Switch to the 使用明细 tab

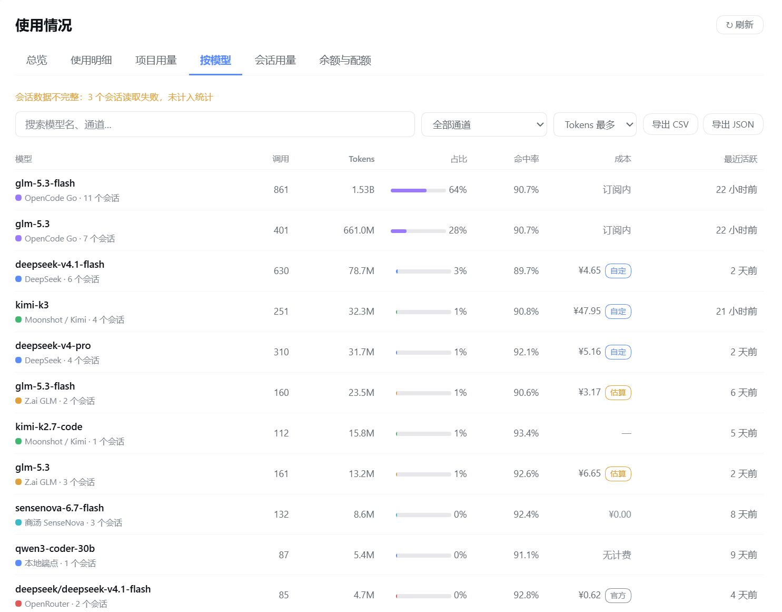pyautogui.click(x=91, y=60)
